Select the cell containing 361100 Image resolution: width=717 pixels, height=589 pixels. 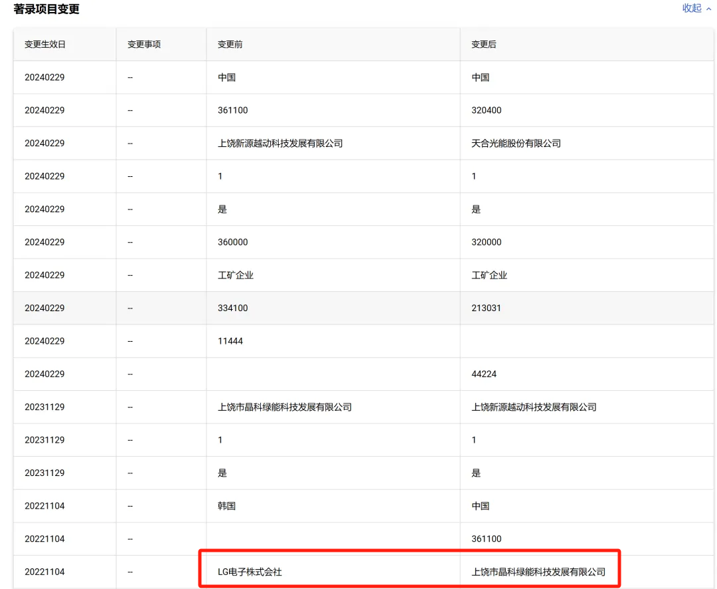click(x=232, y=110)
